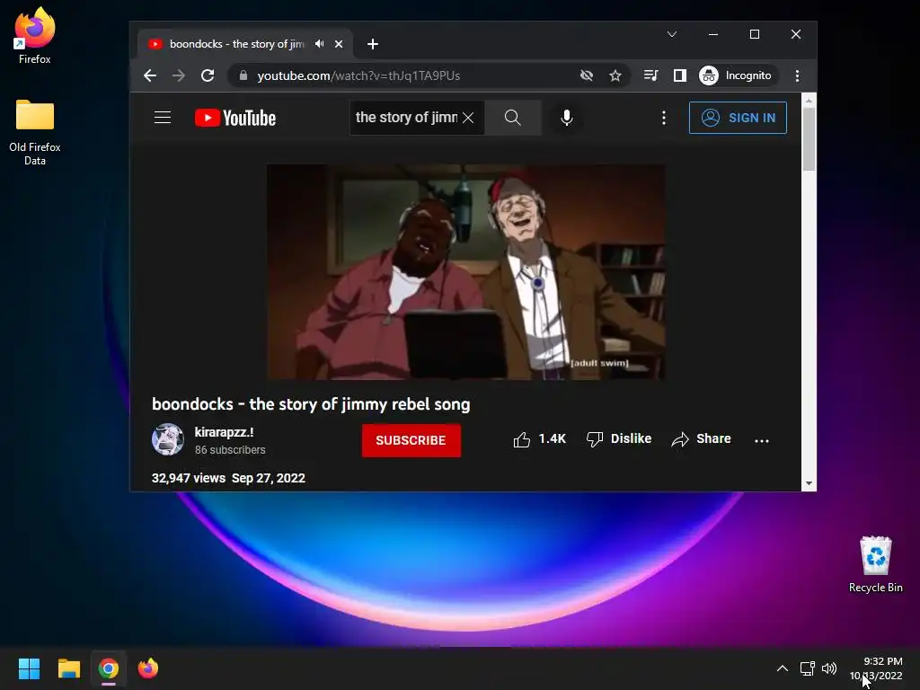Start voice search with microphone icon

[566, 118]
